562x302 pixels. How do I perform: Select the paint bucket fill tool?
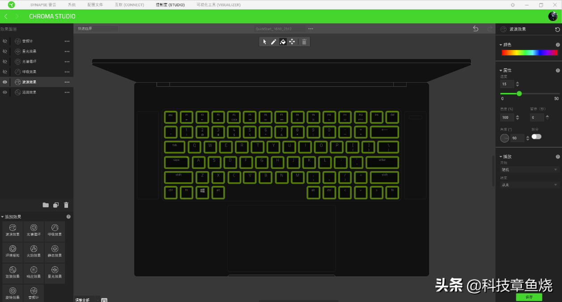tap(283, 42)
